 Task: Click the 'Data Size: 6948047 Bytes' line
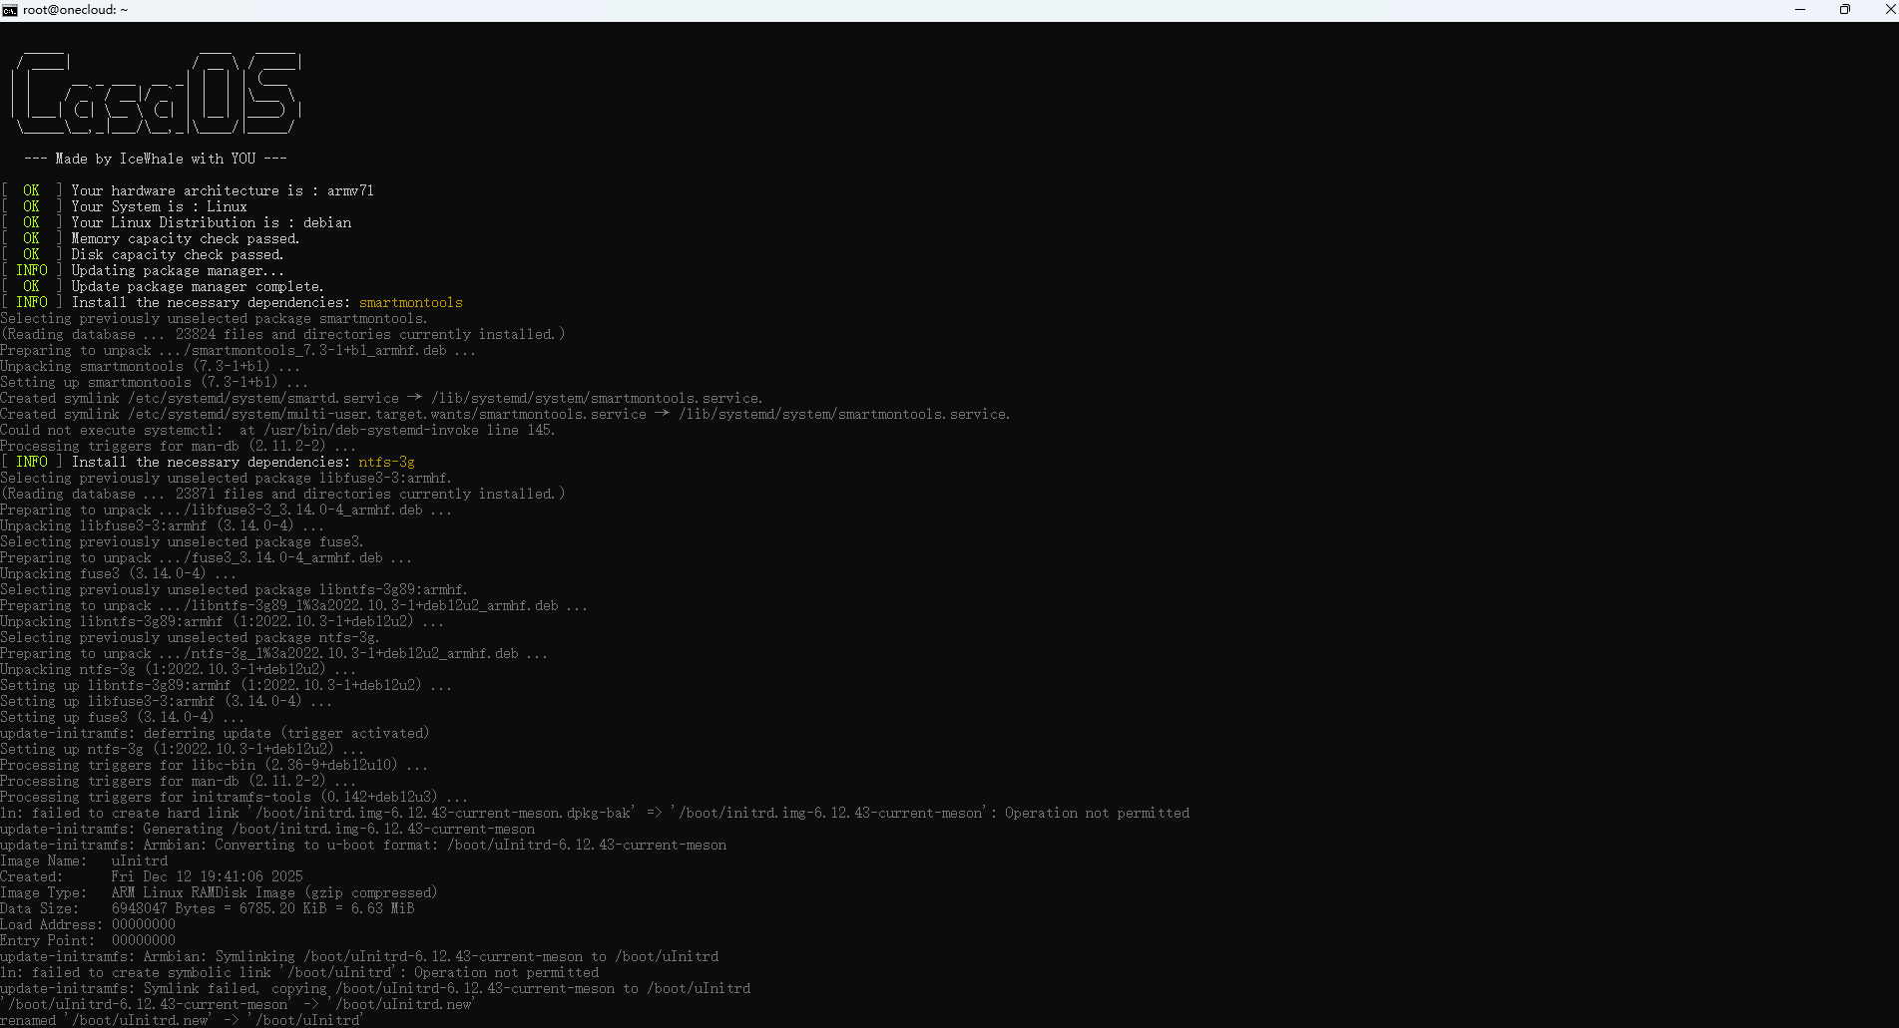[x=207, y=908]
